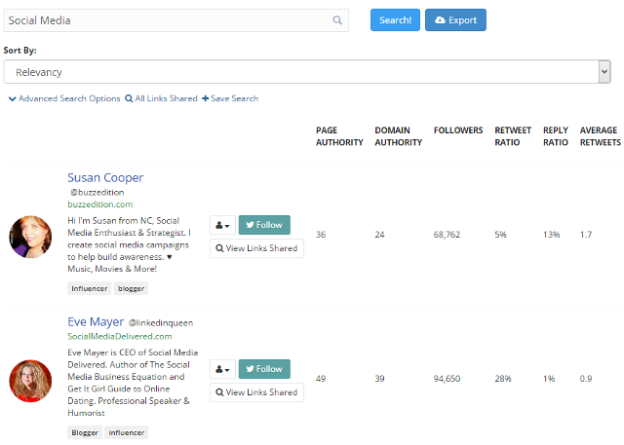
Task: Click Influencer tag under Susan Cooper
Action: point(89,288)
